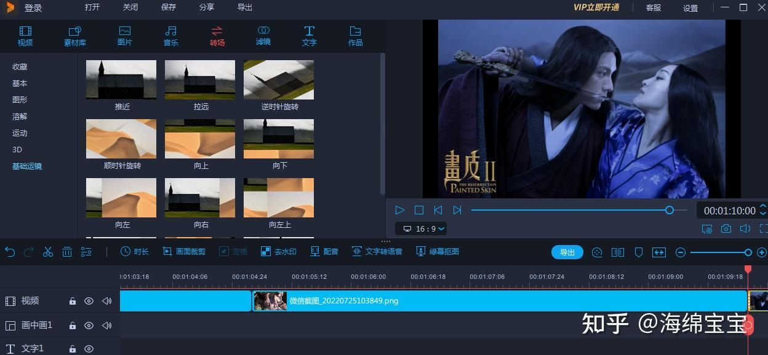Take a snapshot with the camera icon
This screenshot has height=355, width=768.
click(726, 228)
